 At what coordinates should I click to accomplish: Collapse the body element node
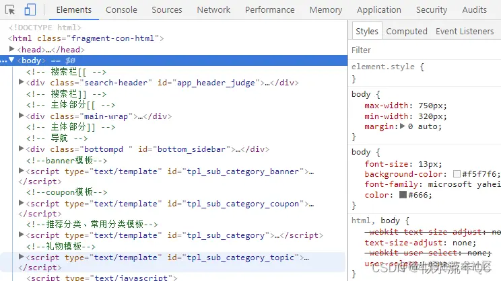click(x=11, y=60)
